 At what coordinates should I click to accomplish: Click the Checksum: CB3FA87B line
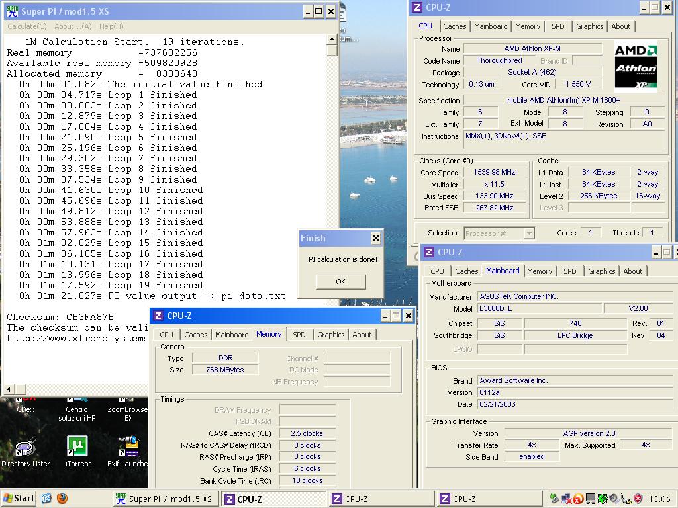(60, 317)
